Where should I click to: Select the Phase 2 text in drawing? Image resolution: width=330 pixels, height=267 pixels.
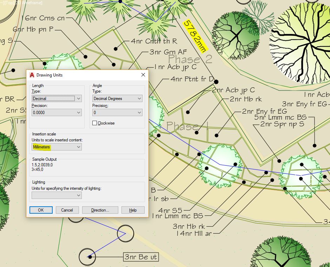coord(190,59)
